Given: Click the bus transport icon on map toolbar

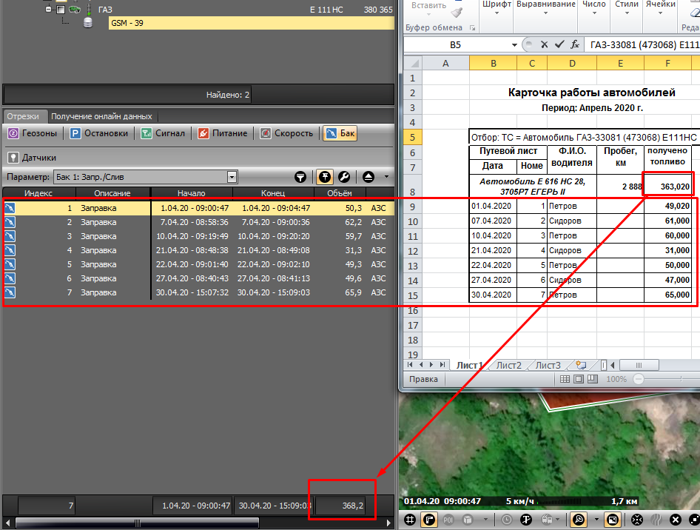Looking at the screenshot, I should [x=547, y=520].
